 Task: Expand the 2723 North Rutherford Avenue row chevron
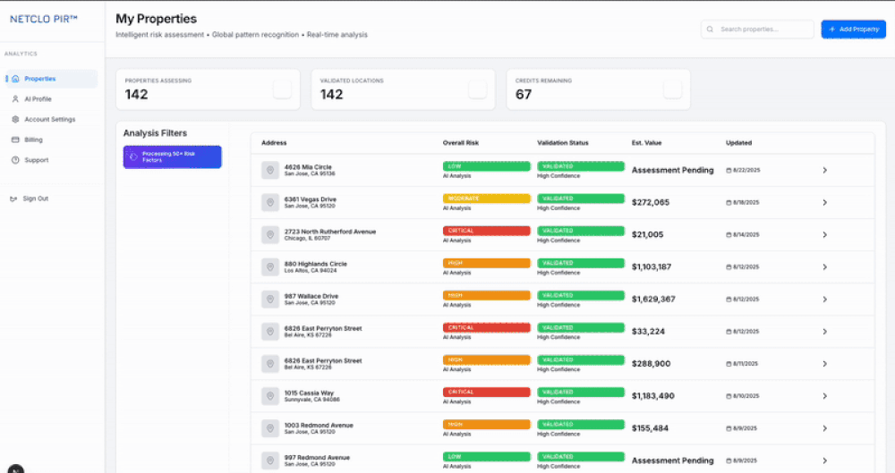824,234
